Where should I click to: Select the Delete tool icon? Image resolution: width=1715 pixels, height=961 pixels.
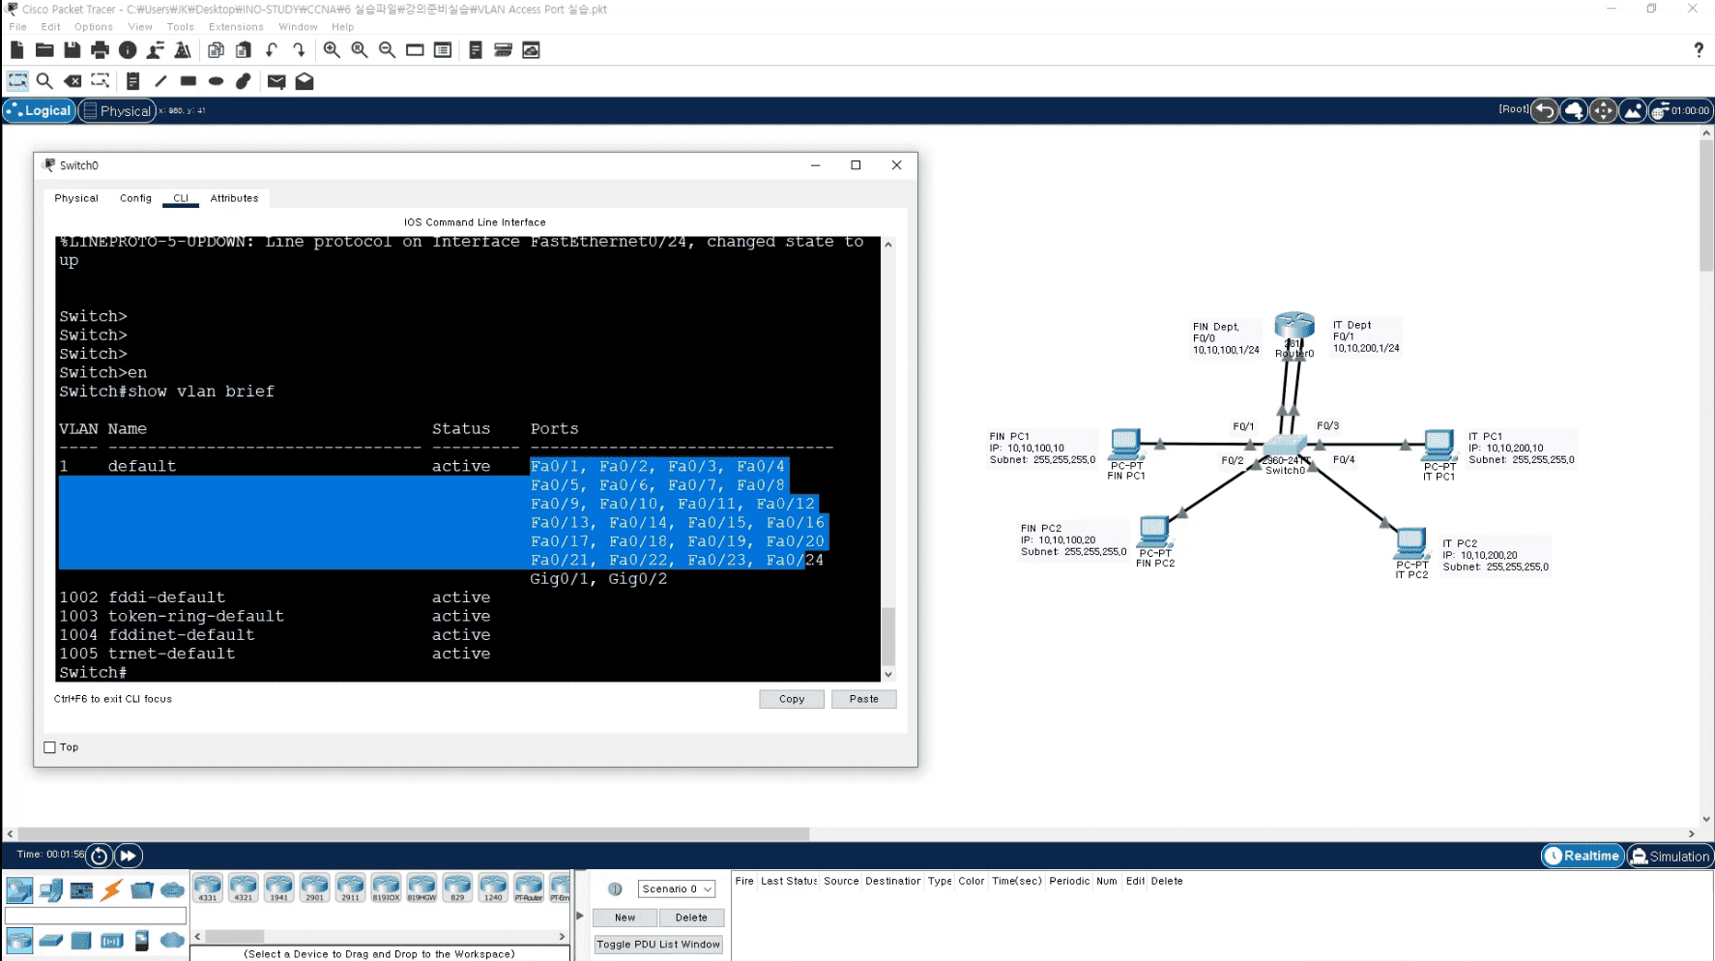(x=73, y=81)
